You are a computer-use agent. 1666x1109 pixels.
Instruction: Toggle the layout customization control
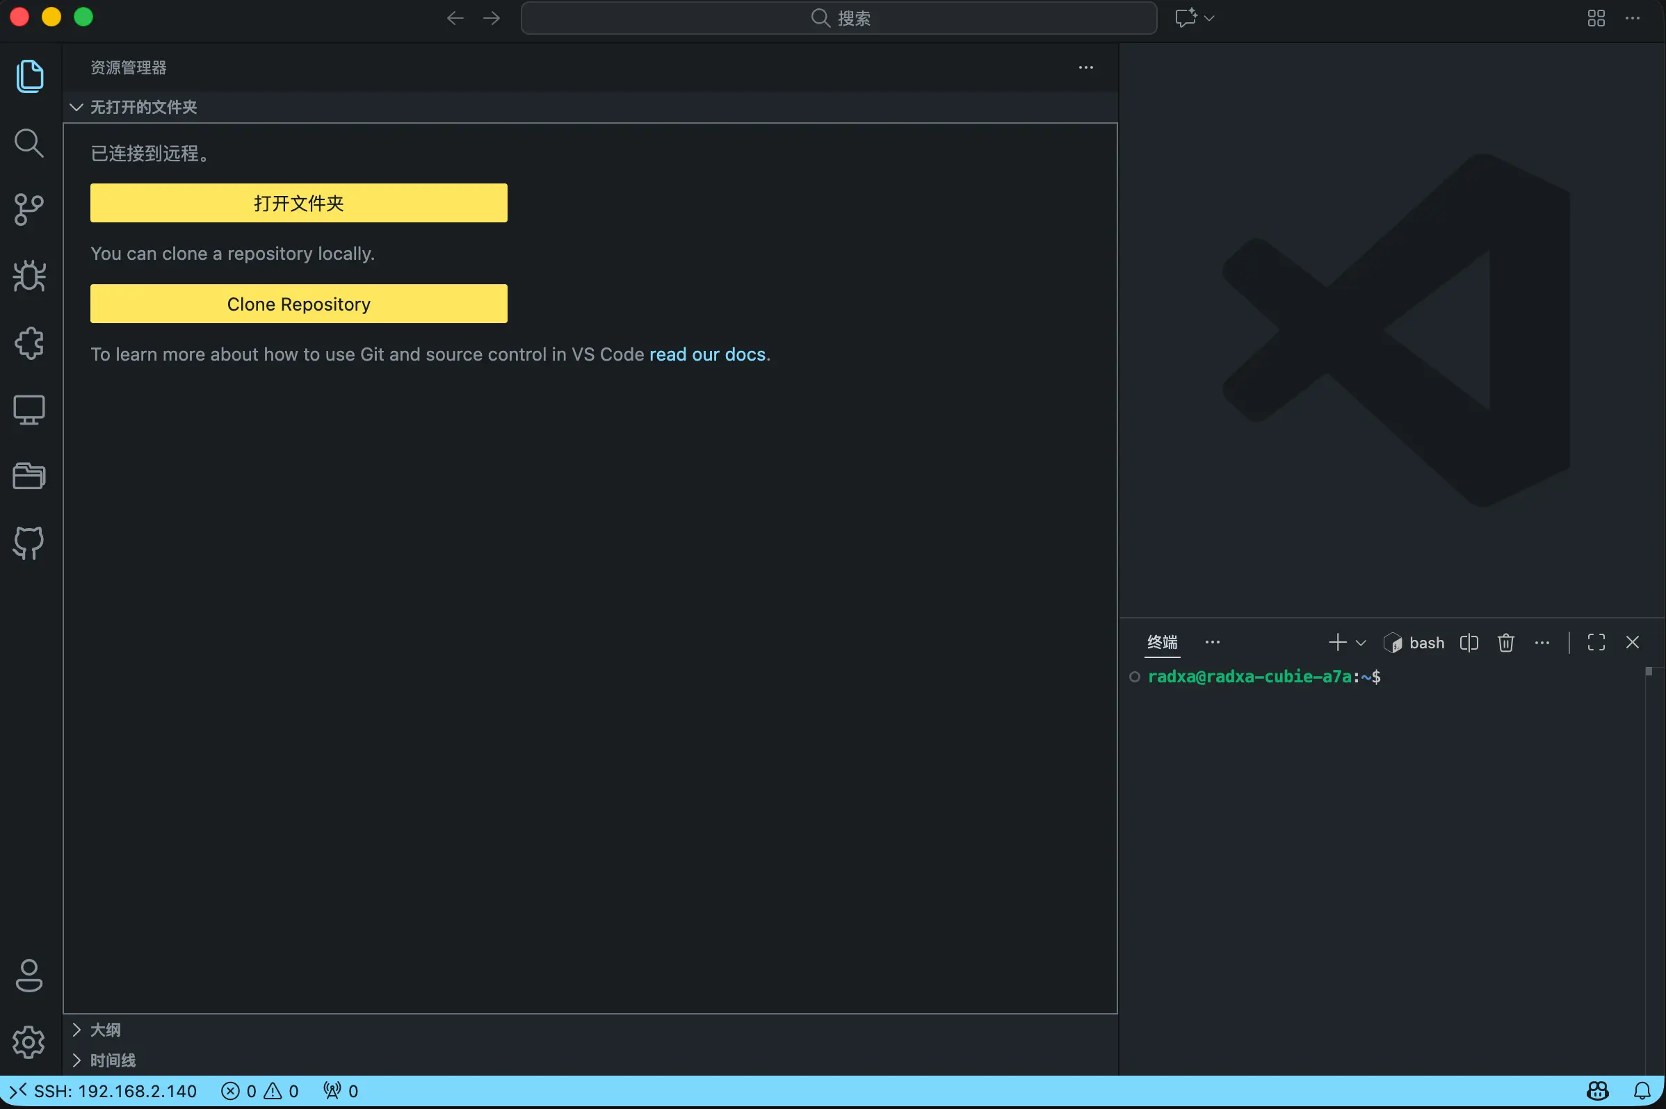click(x=1595, y=17)
